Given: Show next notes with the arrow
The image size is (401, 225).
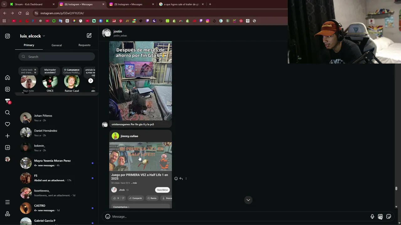Looking at the screenshot, I should 91,81.
